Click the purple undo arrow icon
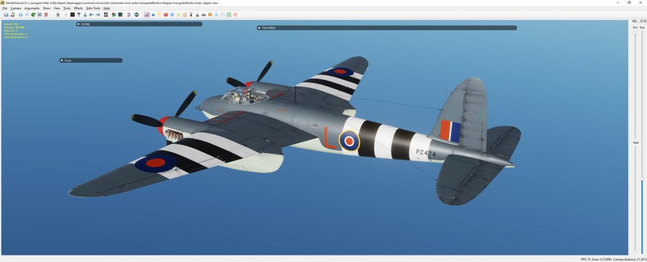The height and width of the screenshot is (262, 647). click(128, 14)
